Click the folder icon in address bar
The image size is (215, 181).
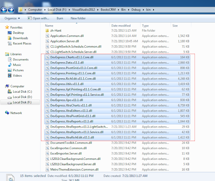20,10
